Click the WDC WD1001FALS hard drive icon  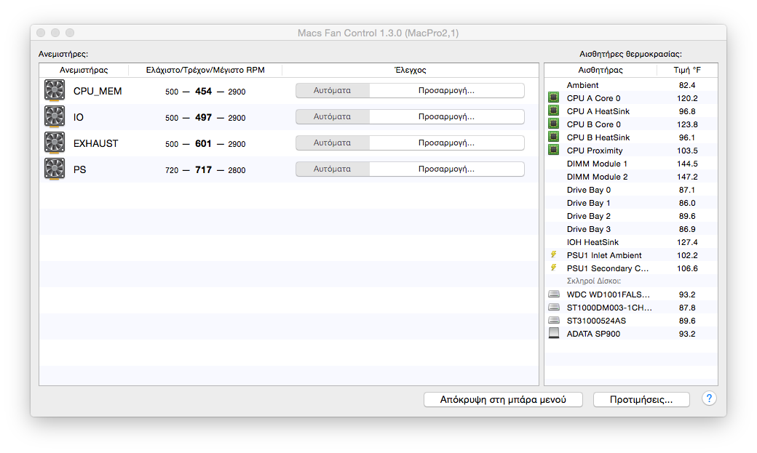554,294
